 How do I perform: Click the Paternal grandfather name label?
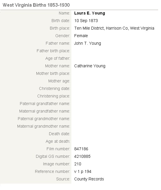coord(45,104)
